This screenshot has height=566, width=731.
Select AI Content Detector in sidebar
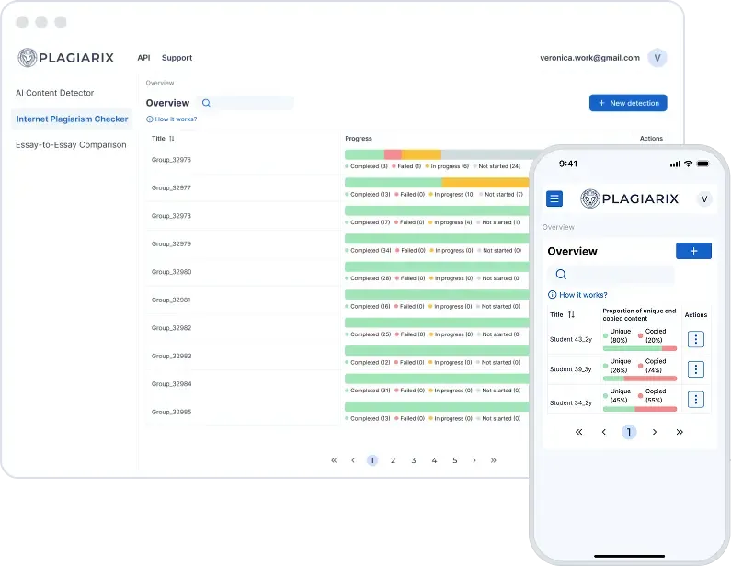(55, 93)
